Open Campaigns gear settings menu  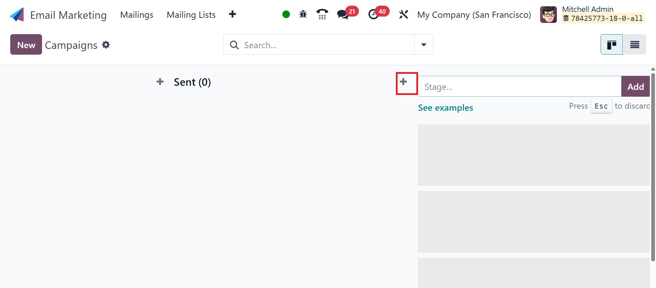pos(106,45)
